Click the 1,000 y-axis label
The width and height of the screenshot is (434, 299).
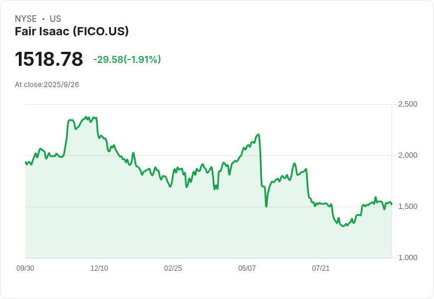tap(407, 258)
